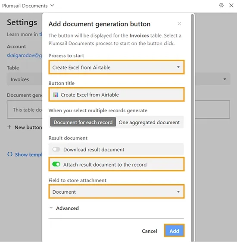This screenshot has height=242, width=237.
Task: Click the Cancel button
Action: (150, 231)
